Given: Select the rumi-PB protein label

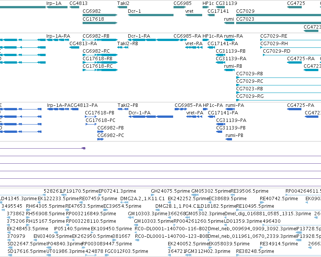Looking at the screenshot, I should pos(234,135).
